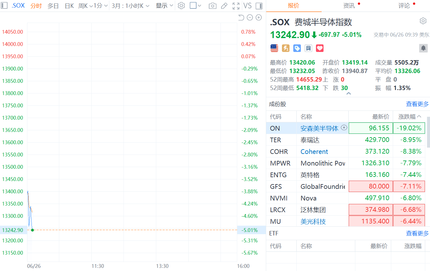Open the 1分 minute interval dropdown

click(x=101, y=6)
